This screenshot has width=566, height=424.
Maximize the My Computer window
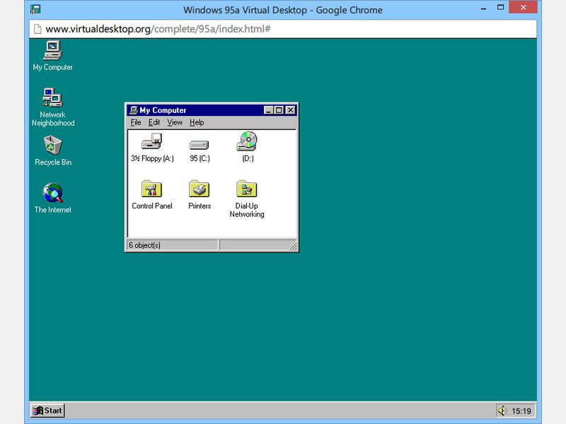click(279, 110)
